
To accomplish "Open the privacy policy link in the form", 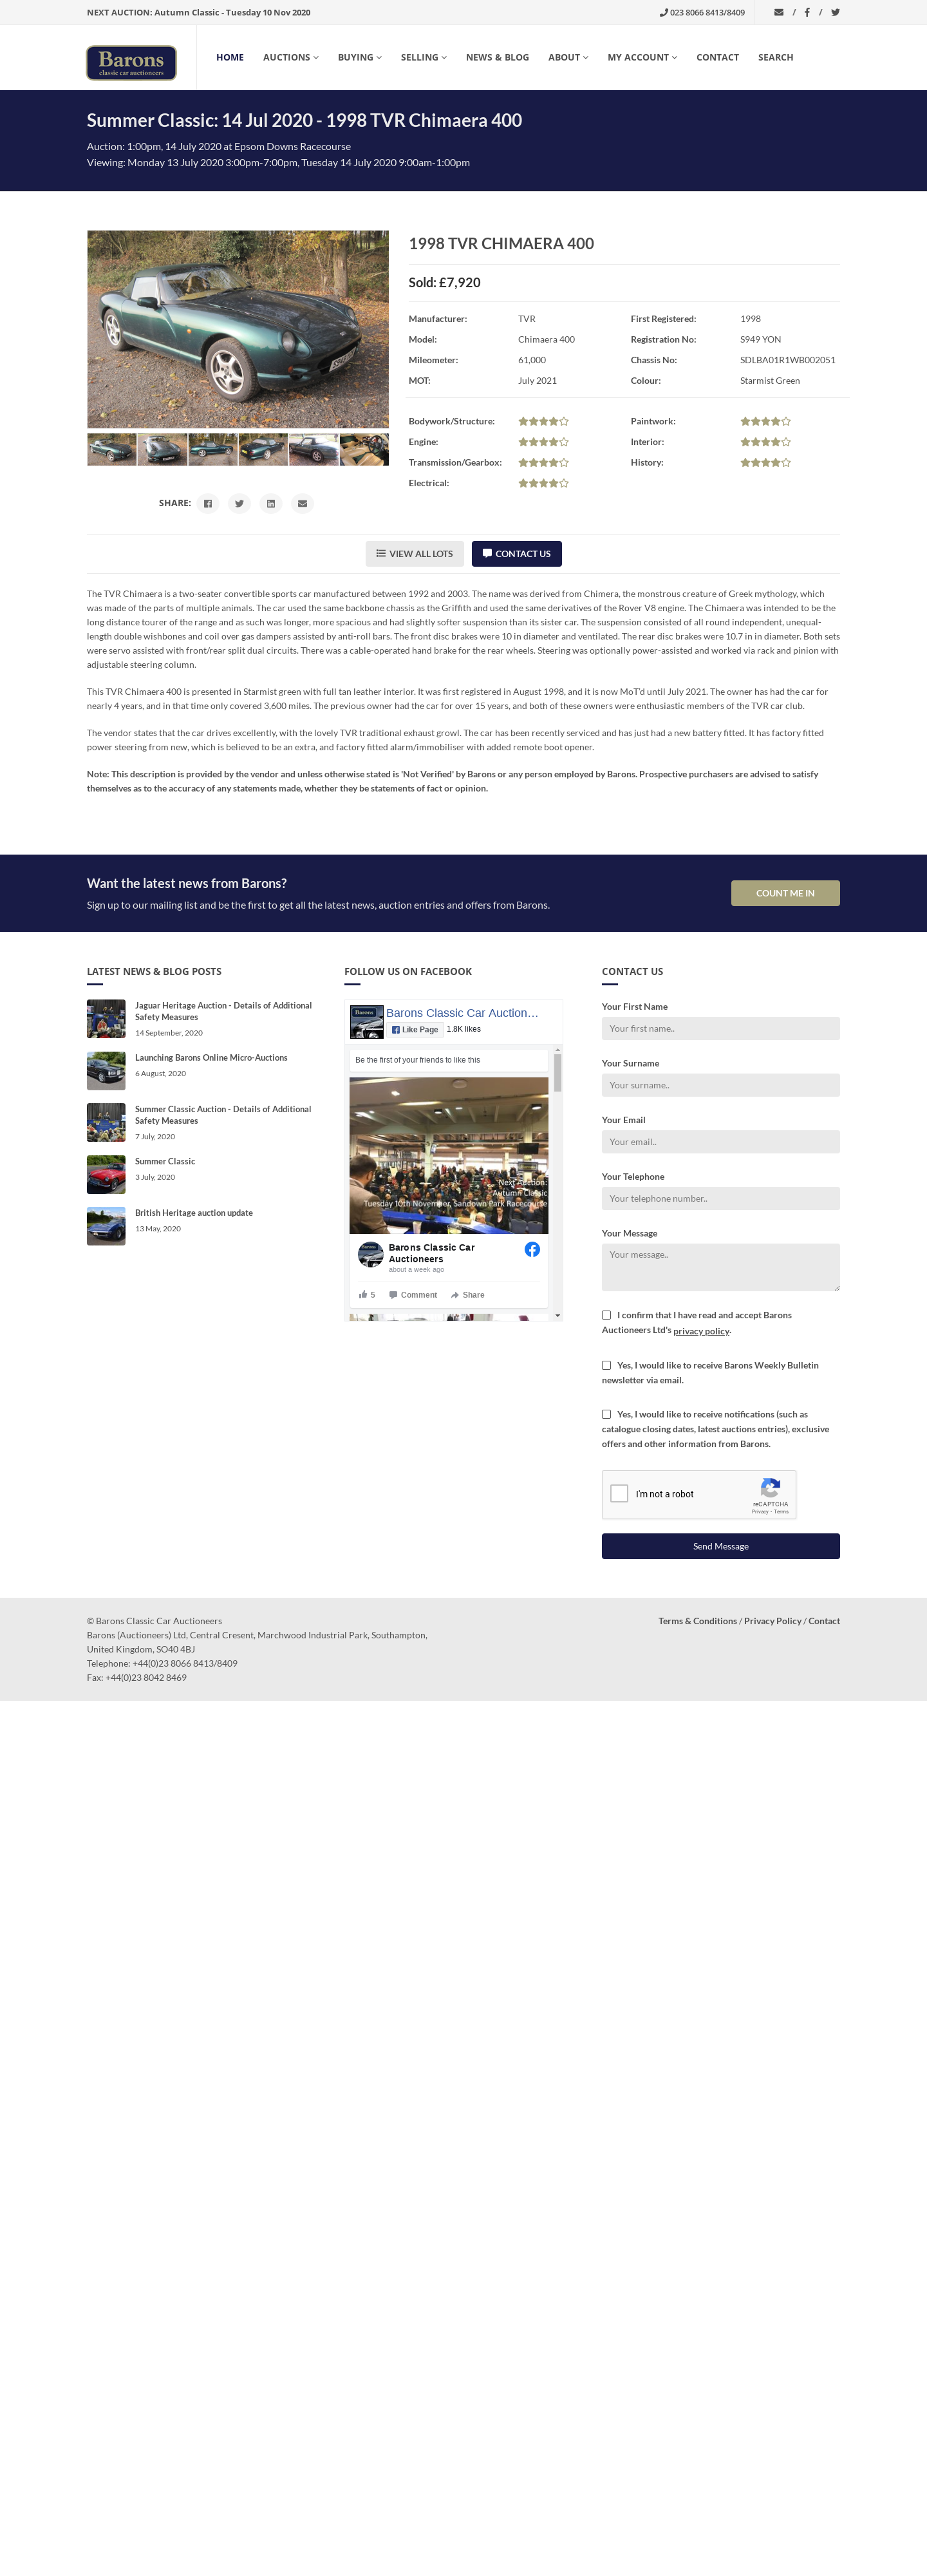I will (x=701, y=1331).
